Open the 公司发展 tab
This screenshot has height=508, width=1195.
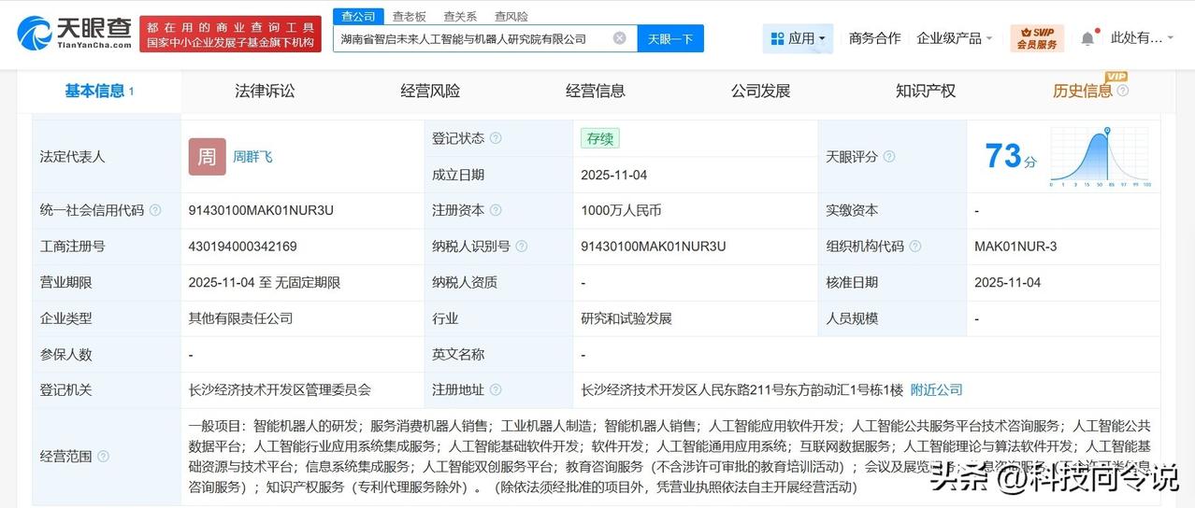[x=761, y=91]
